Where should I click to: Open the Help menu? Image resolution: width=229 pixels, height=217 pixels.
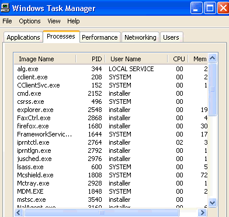click(x=74, y=21)
